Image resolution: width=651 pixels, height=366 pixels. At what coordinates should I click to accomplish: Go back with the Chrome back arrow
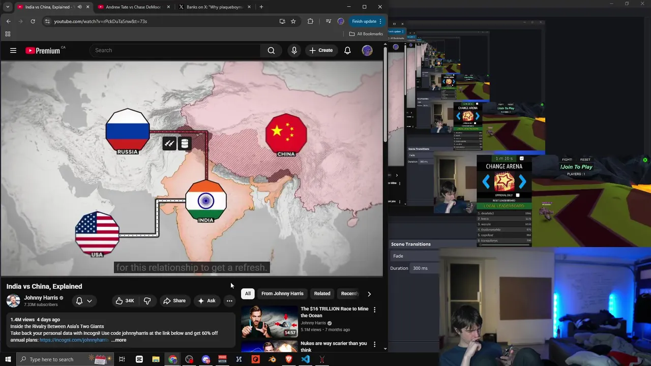point(9,21)
